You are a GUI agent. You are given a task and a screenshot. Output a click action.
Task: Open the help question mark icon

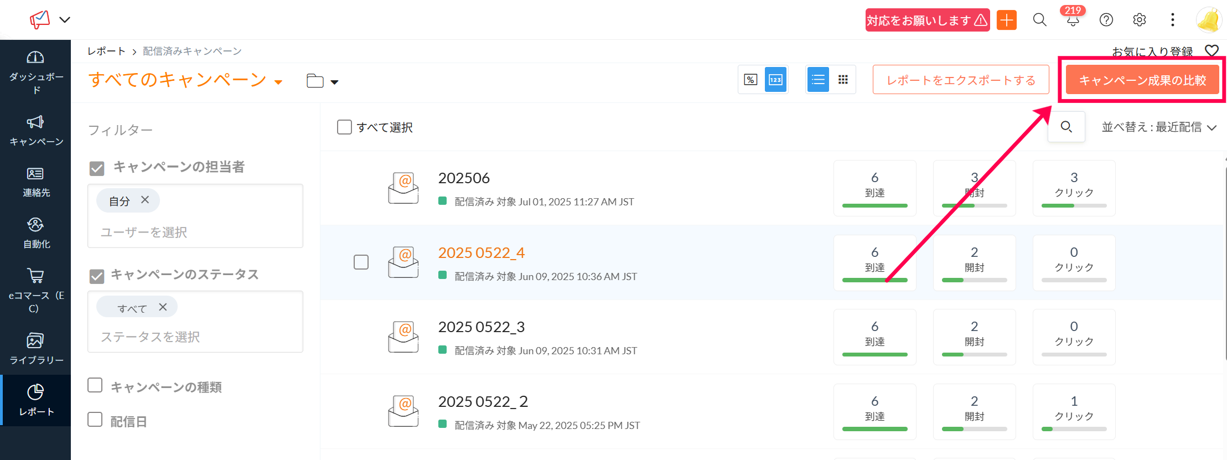coord(1106,20)
